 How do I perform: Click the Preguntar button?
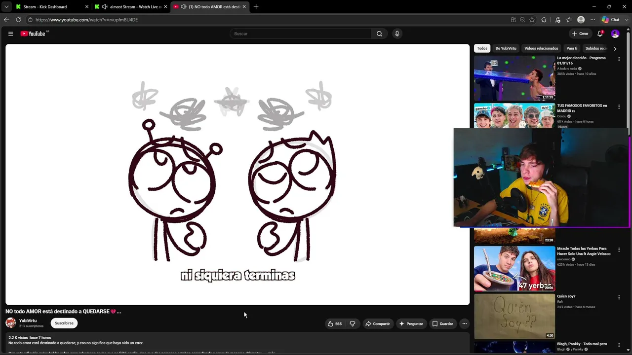tap(411, 323)
